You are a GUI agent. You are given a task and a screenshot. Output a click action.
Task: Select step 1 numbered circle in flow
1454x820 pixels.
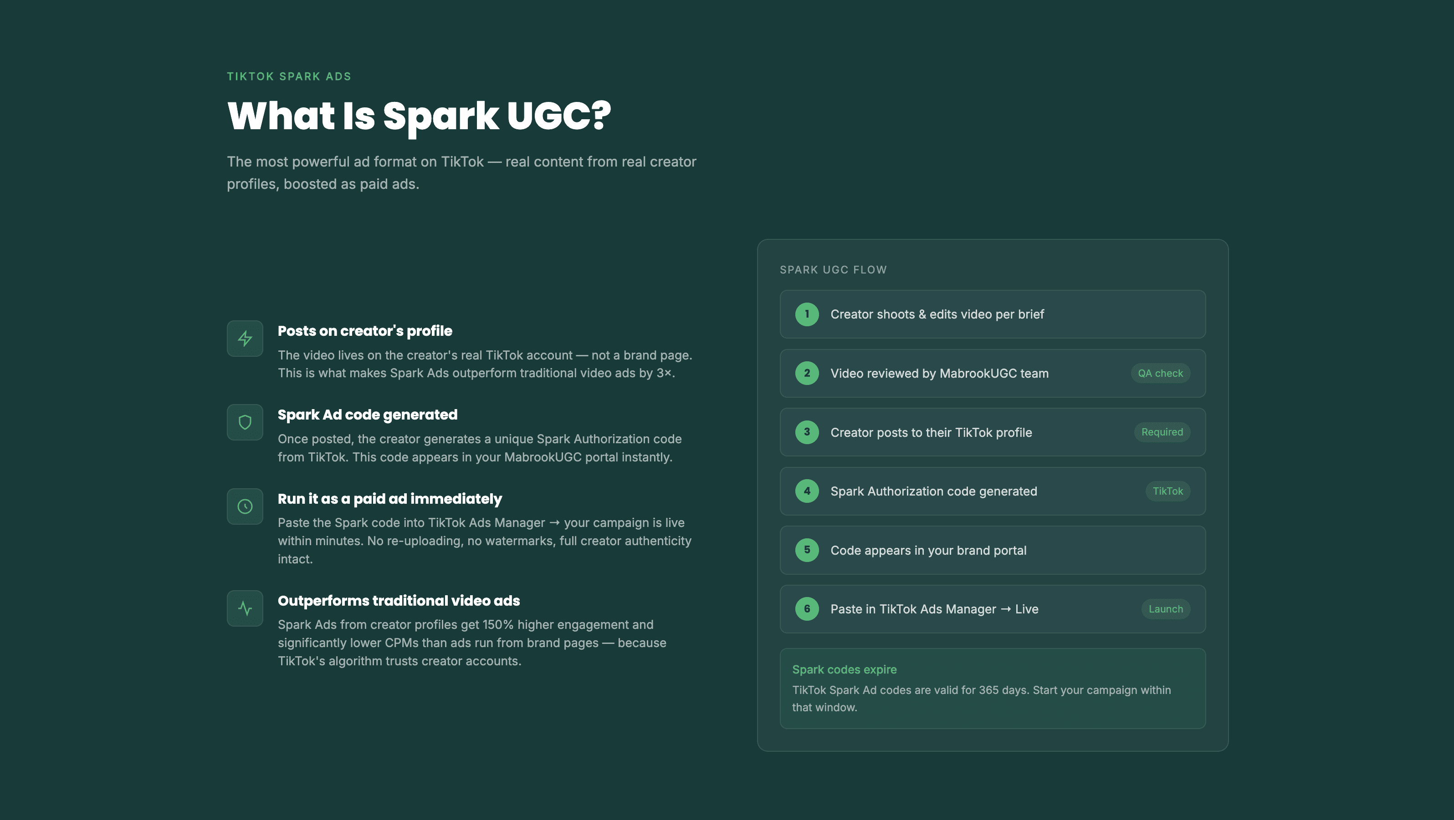click(x=807, y=314)
